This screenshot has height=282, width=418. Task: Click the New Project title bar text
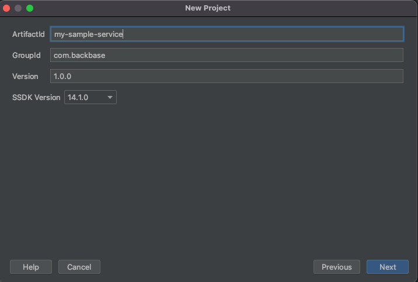click(x=208, y=8)
